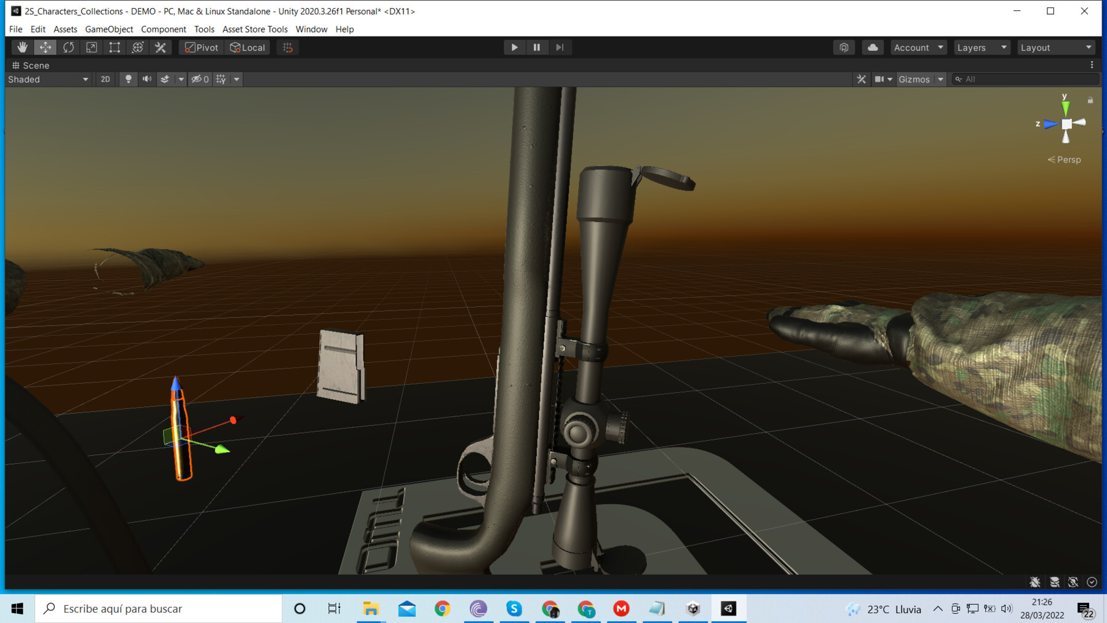Select the Scale tool
Screen dimensions: 1107x623
(92, 47)
